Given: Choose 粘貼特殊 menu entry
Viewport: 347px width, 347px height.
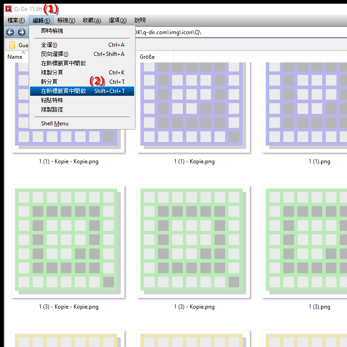Looking at the screenshot, I should click(82, 100).
